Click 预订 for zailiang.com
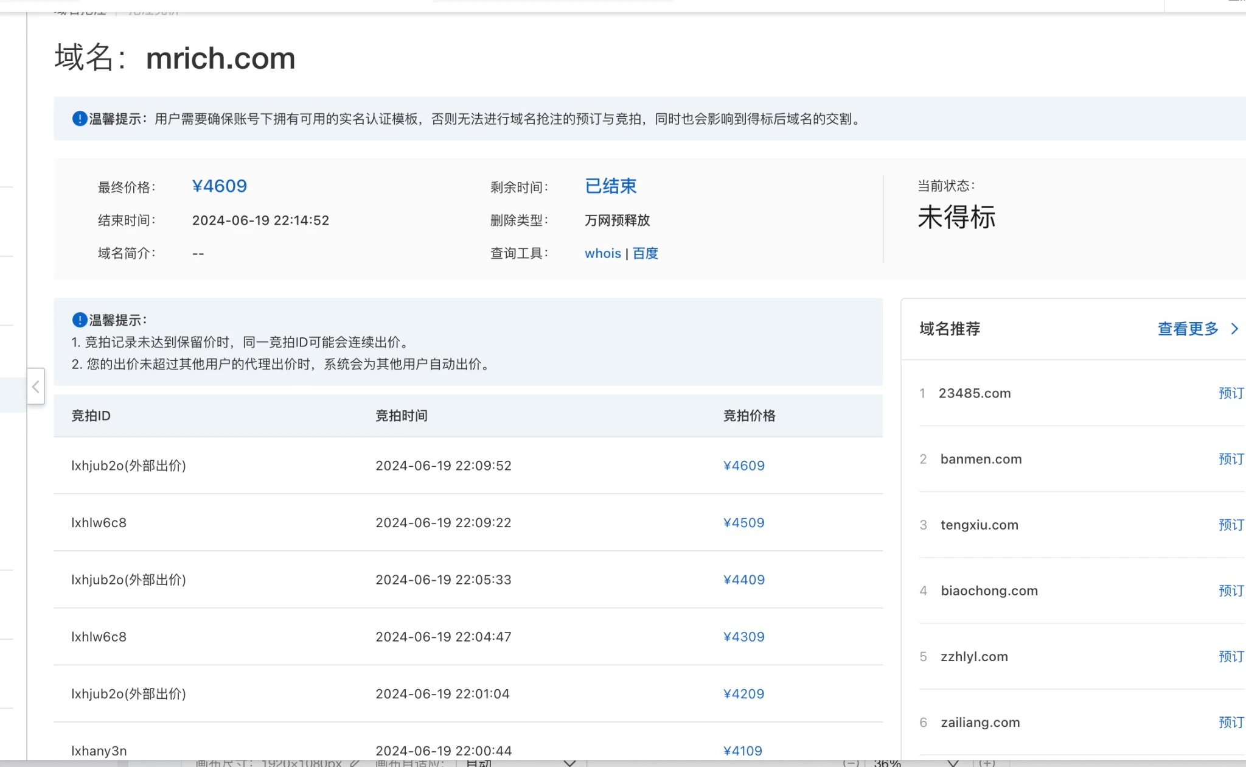The image size is (1246, 767). (1231, 722)
